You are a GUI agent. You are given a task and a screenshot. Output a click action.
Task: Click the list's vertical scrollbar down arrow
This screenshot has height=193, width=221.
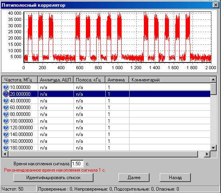tap(213, 148)
